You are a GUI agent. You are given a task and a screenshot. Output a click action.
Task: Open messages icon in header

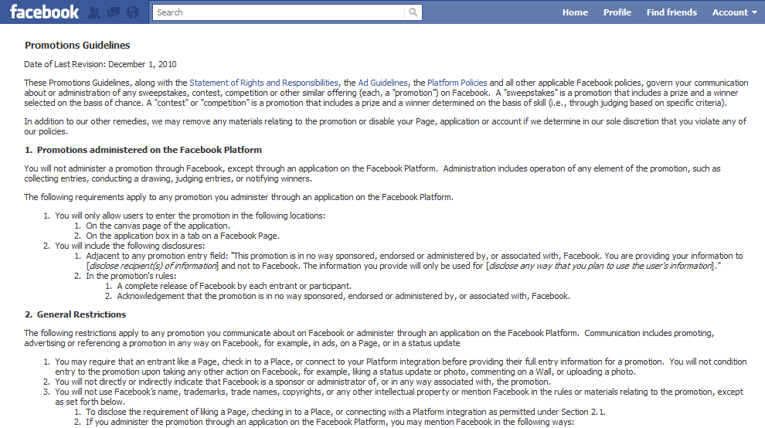tap(114, 12)
